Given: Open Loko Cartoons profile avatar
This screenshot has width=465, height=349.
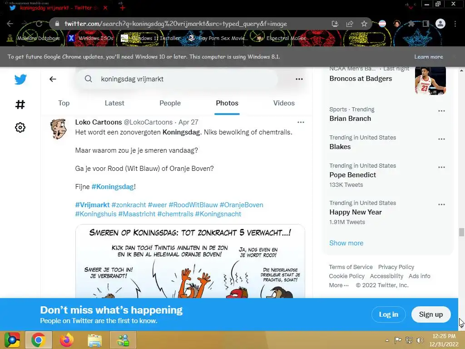Looking at the screenshot, I should (59, 129).
